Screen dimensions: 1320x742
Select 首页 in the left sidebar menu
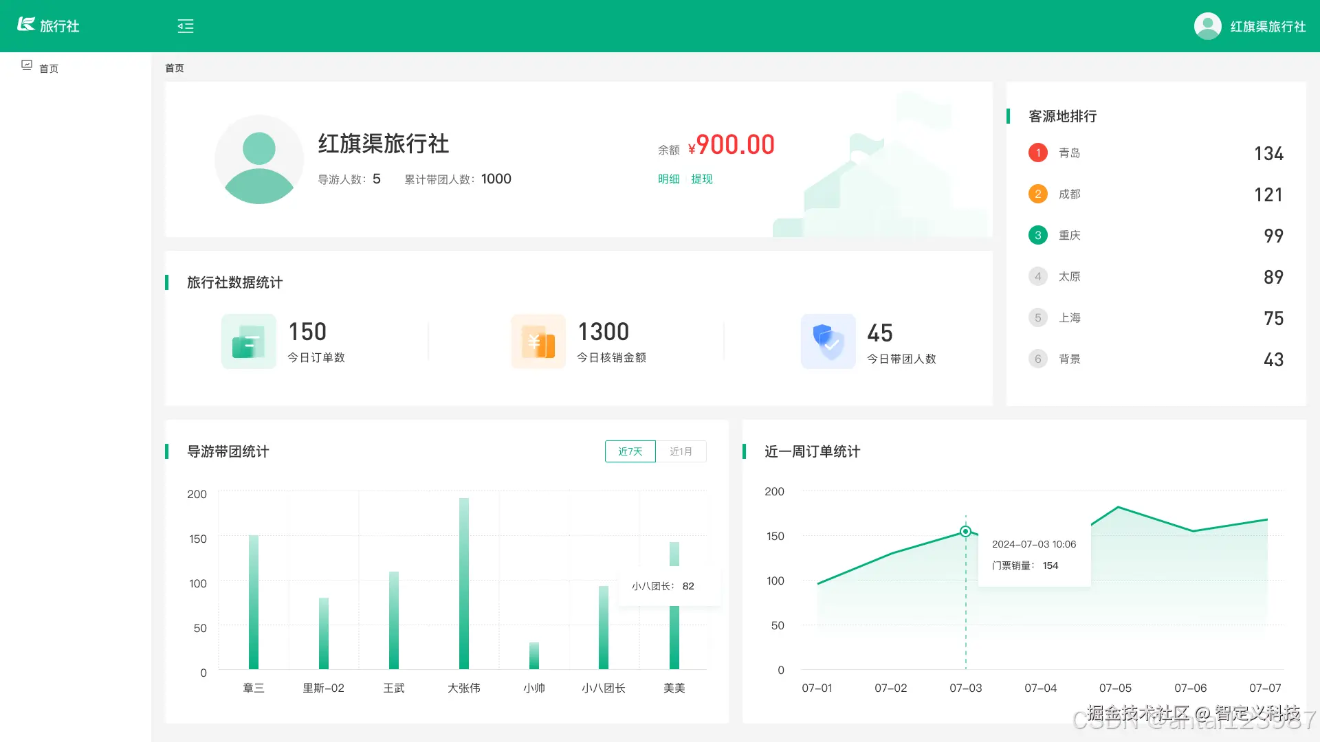point(49,69)
